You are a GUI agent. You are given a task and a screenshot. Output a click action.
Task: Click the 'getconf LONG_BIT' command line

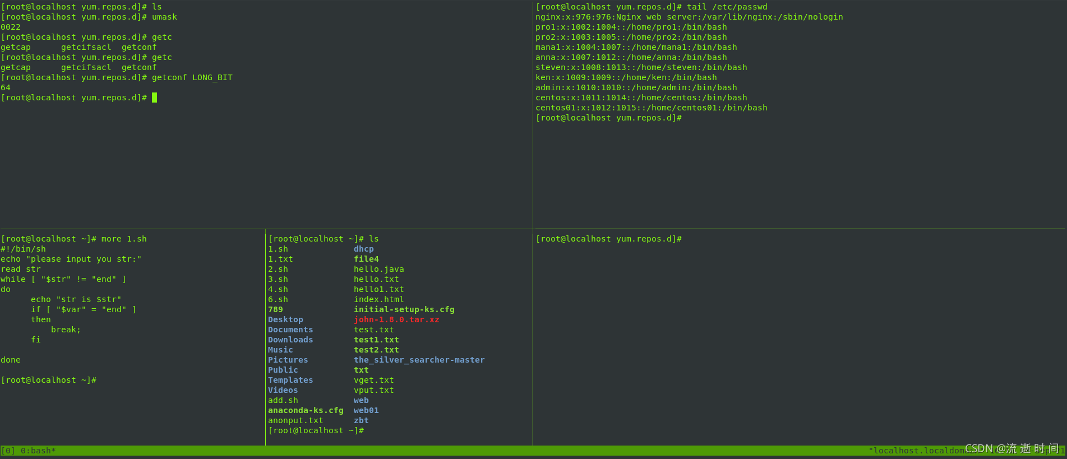(x=117, y=77)
